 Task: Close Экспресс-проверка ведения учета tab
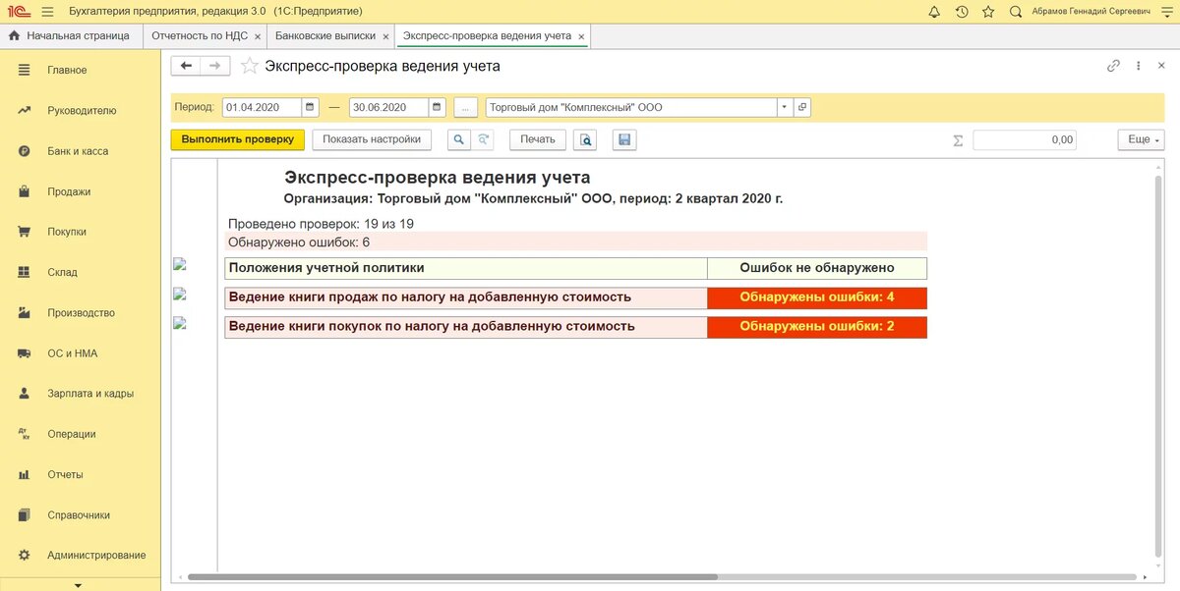pyautogui.click(x=582, y=36)
